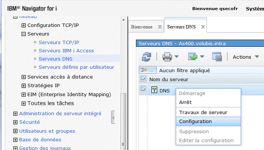Expand Administration de serveur intégré
The width and height of the screenshot is (264, 150).
pos(15,114)
